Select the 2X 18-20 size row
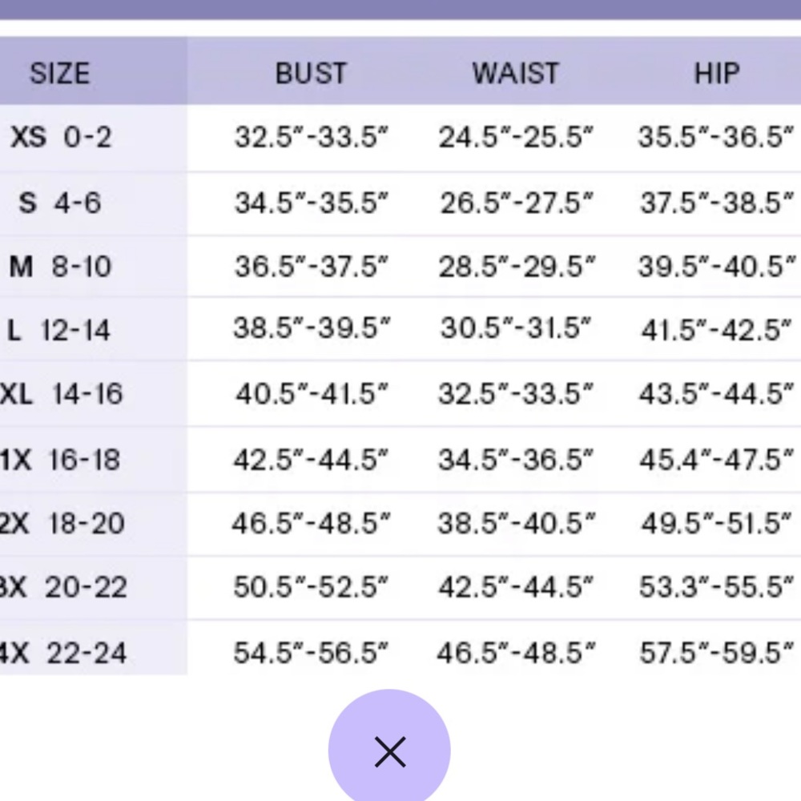The image size is (801, 801). pyautogui.click(x=61, y=524)
